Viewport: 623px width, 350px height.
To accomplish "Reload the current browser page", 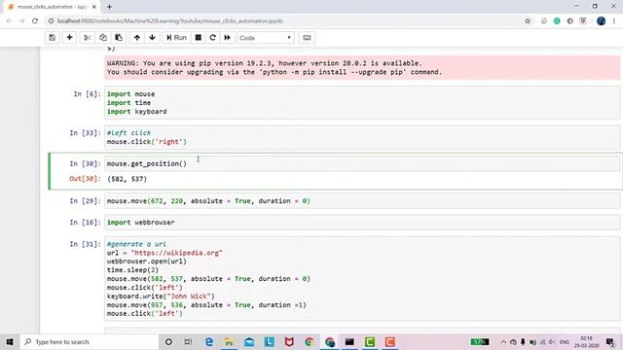I will point(35,21).
